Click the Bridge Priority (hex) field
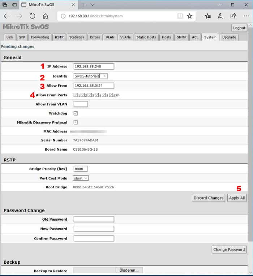Viewport: 253px width, 276px height. 81,169
